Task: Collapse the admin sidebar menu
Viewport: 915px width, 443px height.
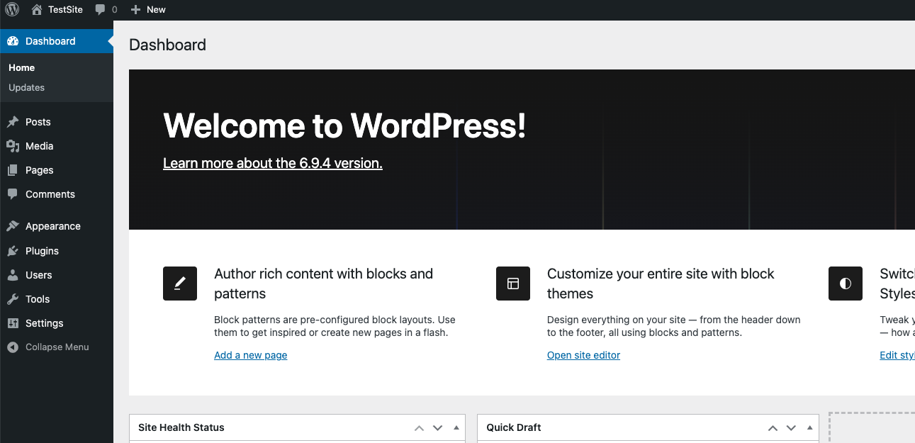Action: click(57, 347)
